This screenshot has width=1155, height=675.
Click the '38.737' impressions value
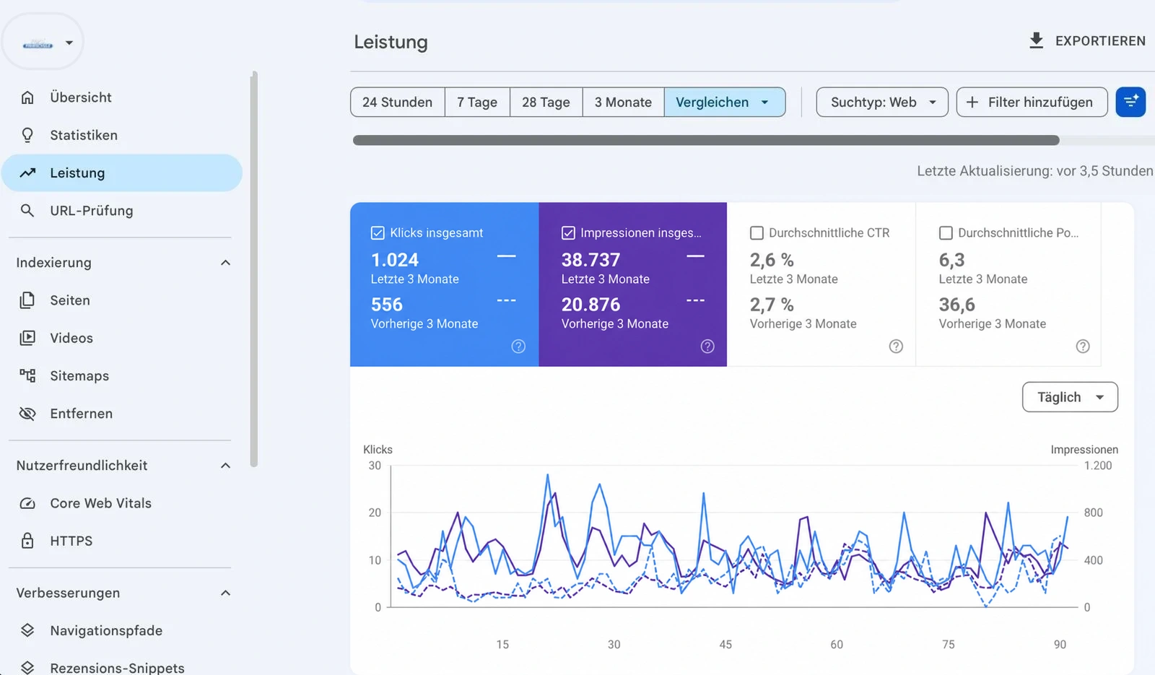[x=590, y=260]
